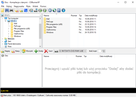Open settings with the gear icon

(x=50, y=10)
